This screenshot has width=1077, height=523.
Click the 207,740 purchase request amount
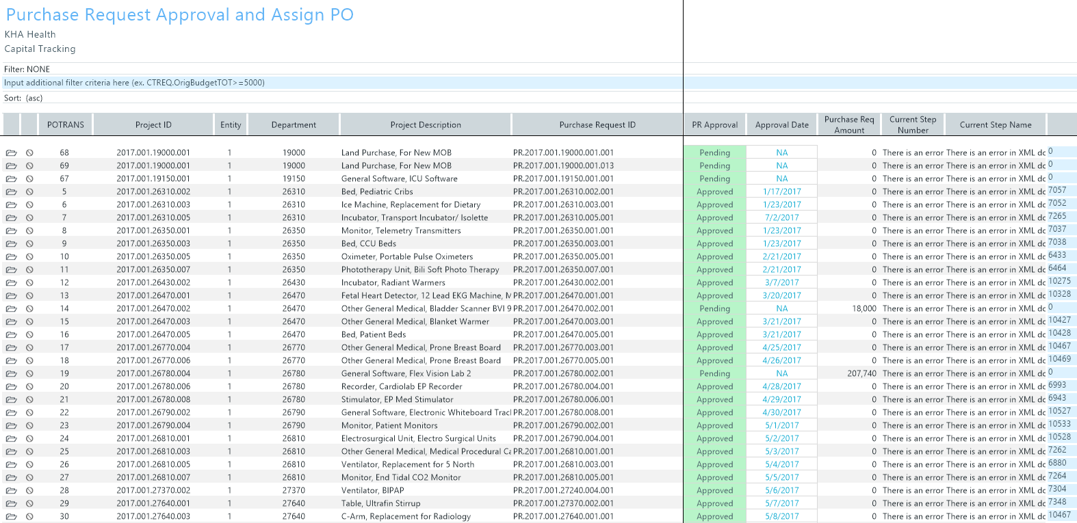(861, 374)
